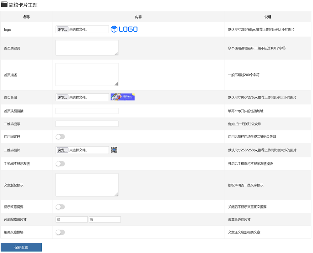313x253 pixels.
Task: Enable the 启用固定码 switch
Action: [x=60, y=137]
